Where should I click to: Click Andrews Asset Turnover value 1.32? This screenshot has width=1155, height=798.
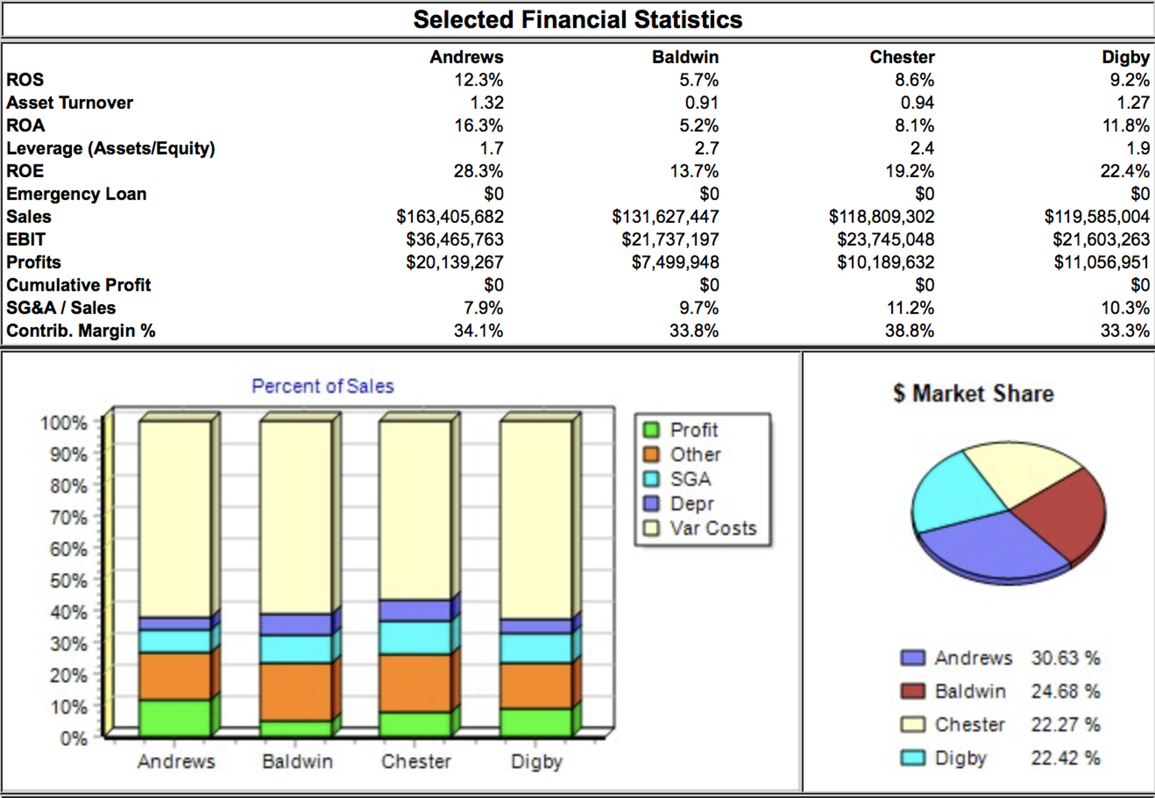487,103
